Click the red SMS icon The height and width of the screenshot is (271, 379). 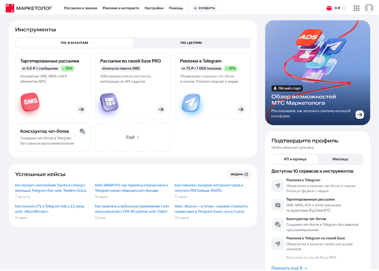pyautogui.click(x=30, y=102)
